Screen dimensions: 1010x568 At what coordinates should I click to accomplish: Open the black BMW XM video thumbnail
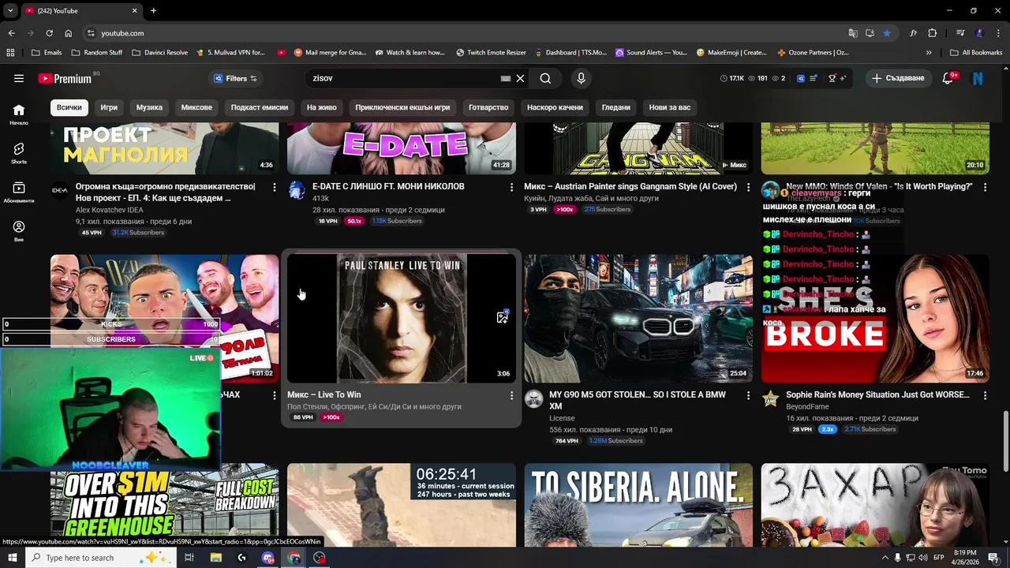(x=638, y=318)
